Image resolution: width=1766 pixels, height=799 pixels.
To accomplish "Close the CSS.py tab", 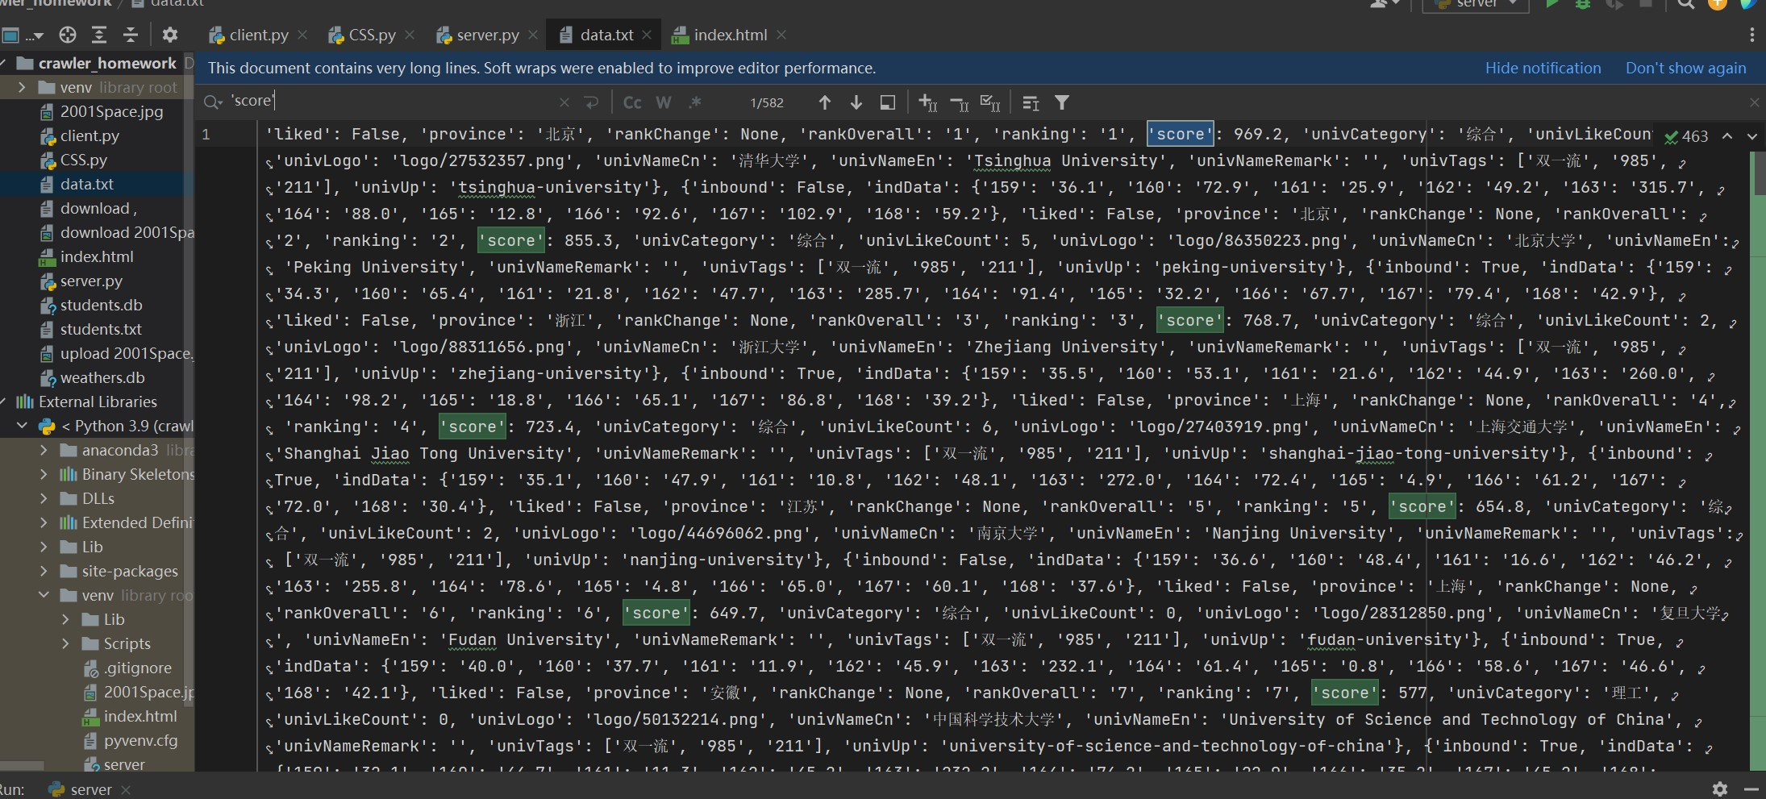I will tap(410, 35).
